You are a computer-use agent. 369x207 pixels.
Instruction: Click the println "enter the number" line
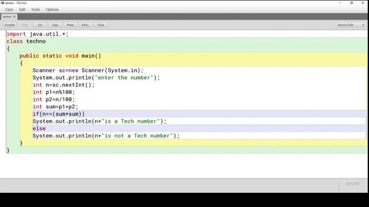pyautogui.click(x=96, y=78)
